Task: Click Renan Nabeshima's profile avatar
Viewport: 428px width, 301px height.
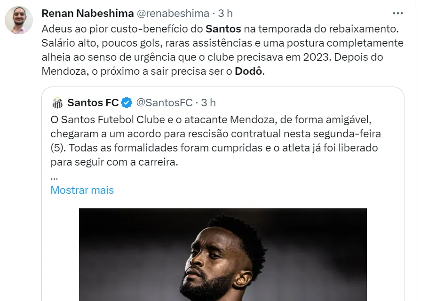Action: coord(19,21)
